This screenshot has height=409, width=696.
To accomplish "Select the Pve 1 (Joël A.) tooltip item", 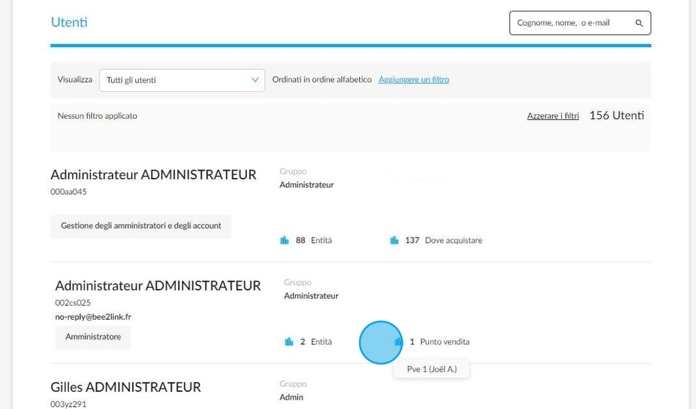I will [431, 369].
